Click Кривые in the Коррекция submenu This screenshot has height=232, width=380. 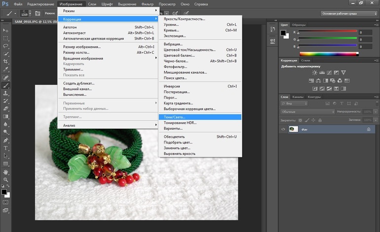(171, 30)
